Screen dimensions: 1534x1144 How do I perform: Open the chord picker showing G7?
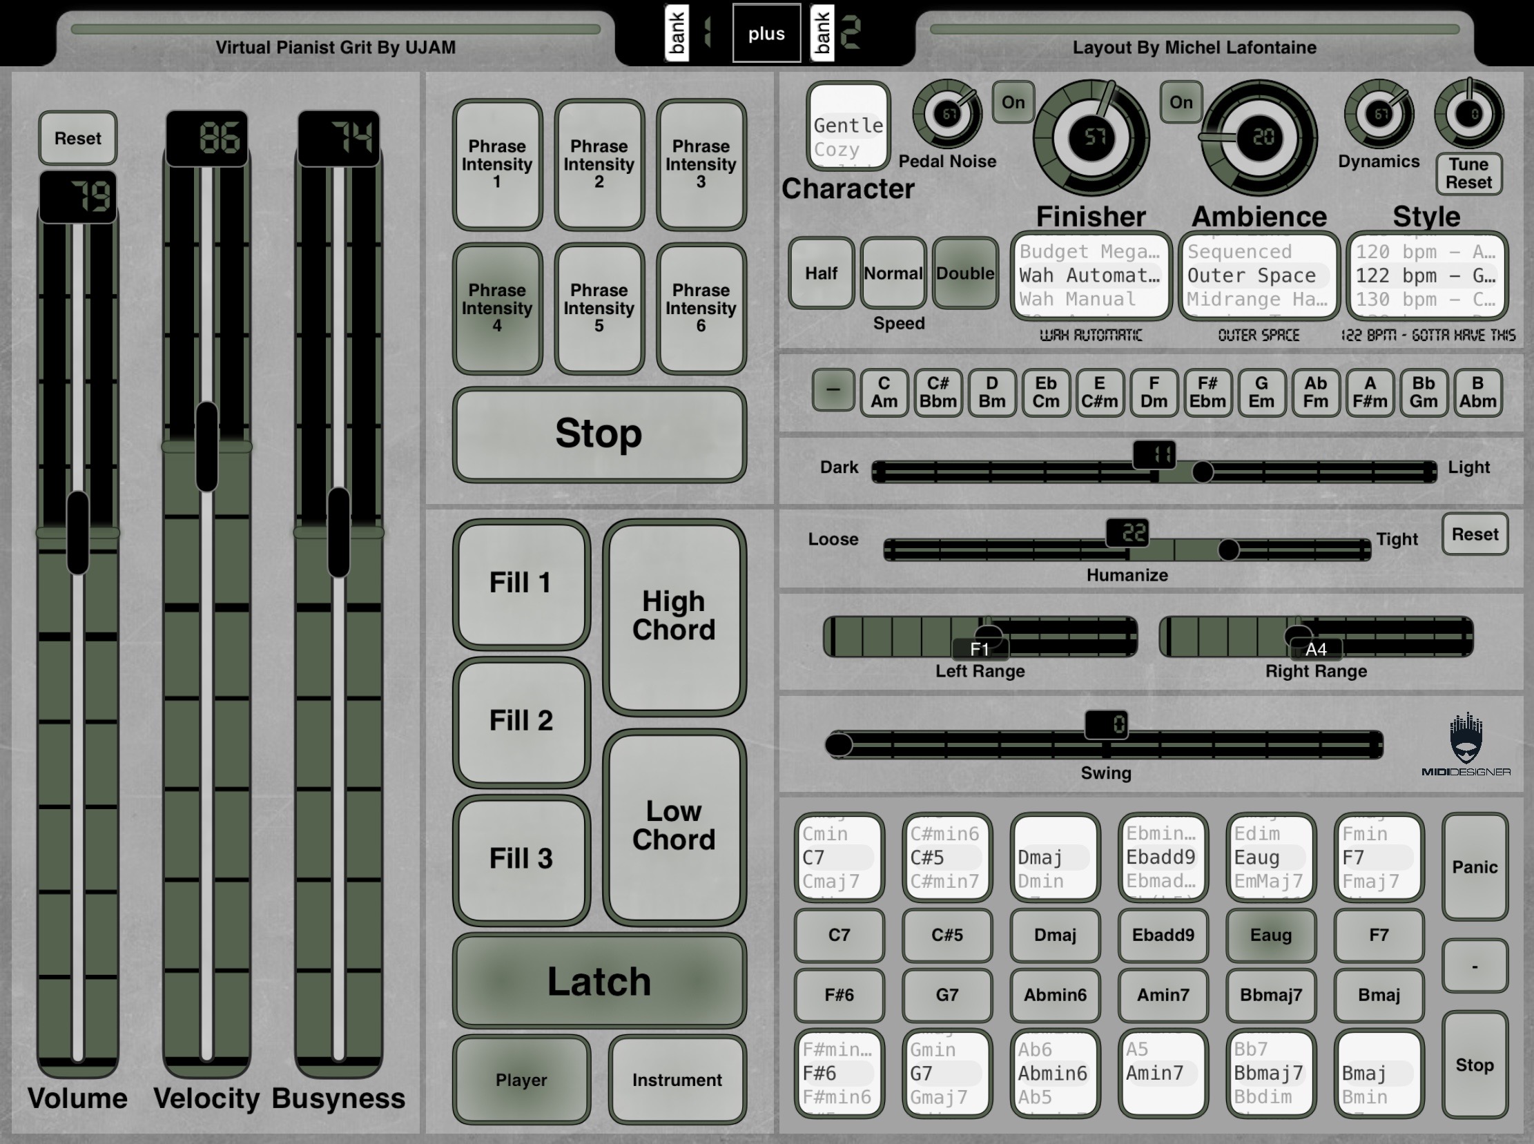click(947, 1074)
